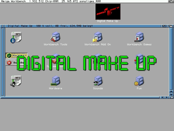Open the Workbench Tools drawer
Screen dimensions: 174x131
[55, 37]
